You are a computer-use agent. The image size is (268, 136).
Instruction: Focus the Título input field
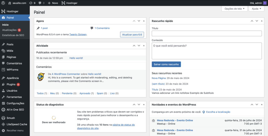pyautogui.click(x=207, y=33)
